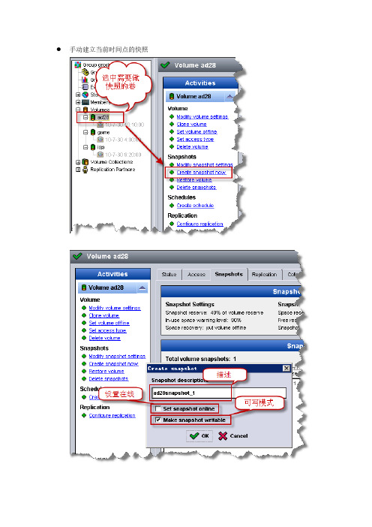Expand the Storage node in the tree
Screen dimensions: 372x527
coord(78,95)
